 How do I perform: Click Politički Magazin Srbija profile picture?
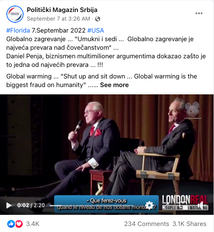click(15, 14)
